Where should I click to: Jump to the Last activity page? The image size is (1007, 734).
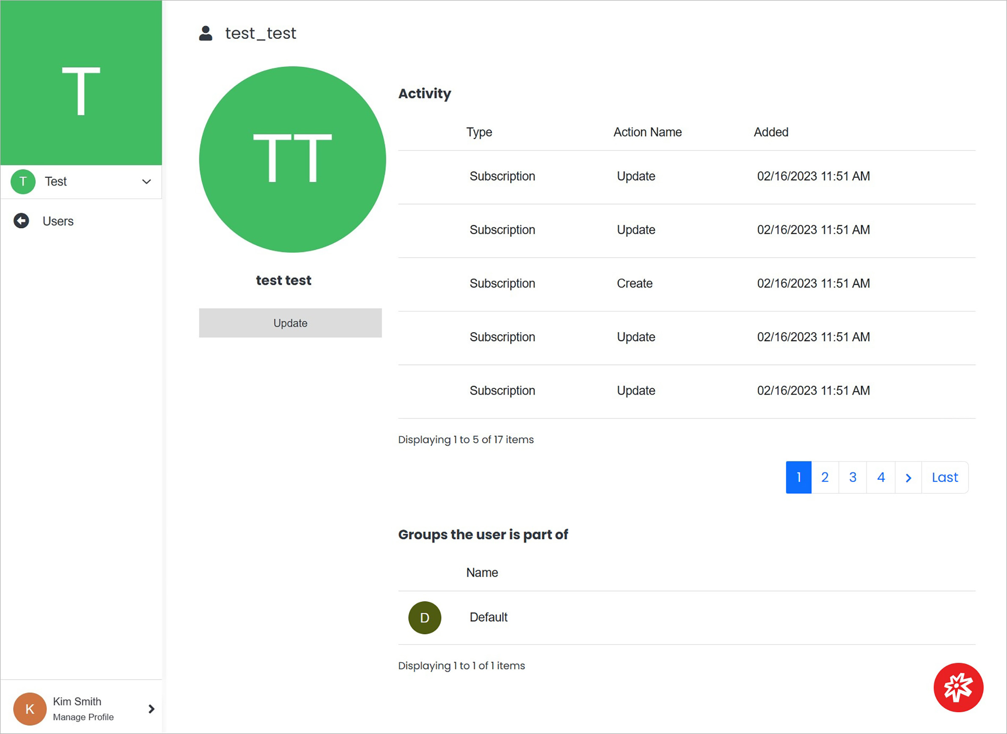click(945, 478)
